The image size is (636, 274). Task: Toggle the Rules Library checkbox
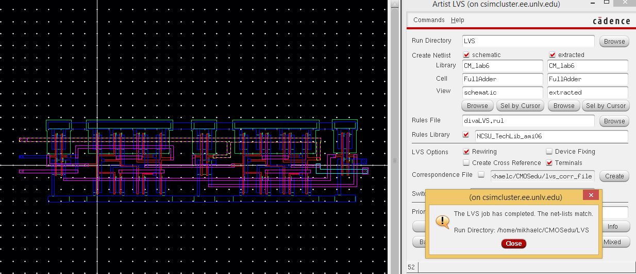tap(466, 135)
